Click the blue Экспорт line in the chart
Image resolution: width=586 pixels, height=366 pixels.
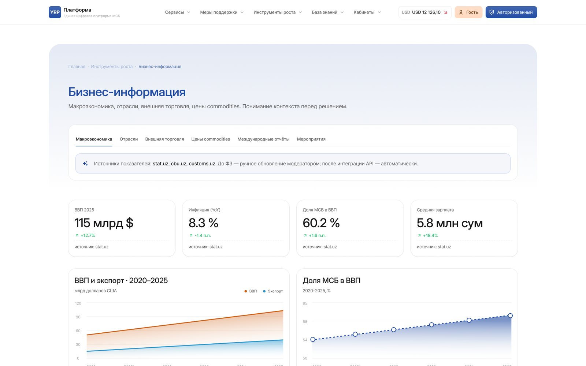[x=185, y=346]
